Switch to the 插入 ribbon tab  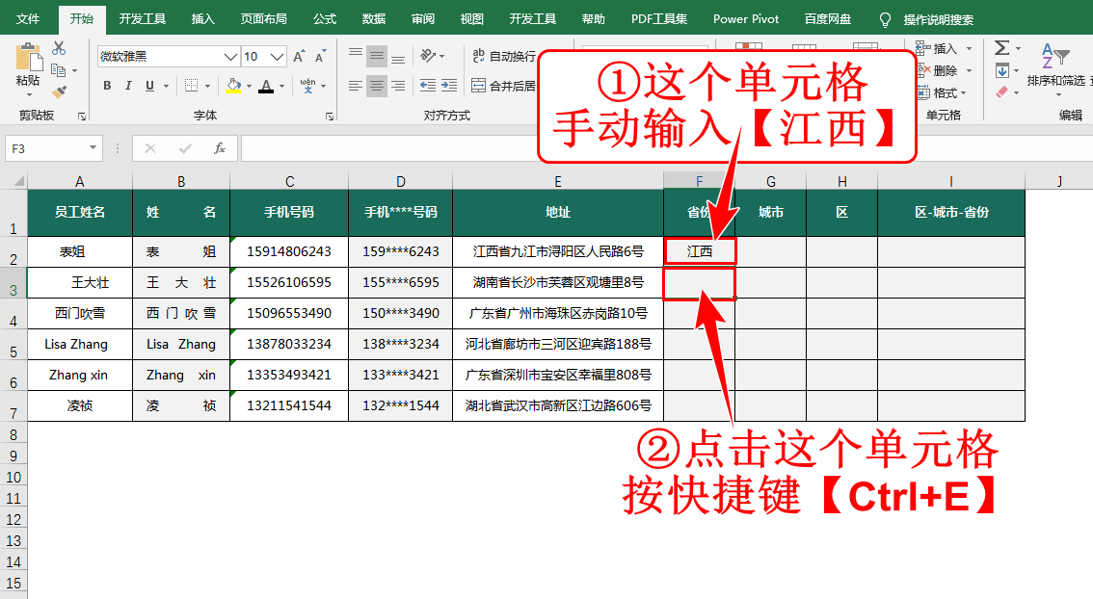click(203, 19)
